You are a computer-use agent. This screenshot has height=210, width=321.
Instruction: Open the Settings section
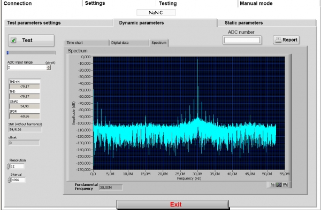click(95, 3)
